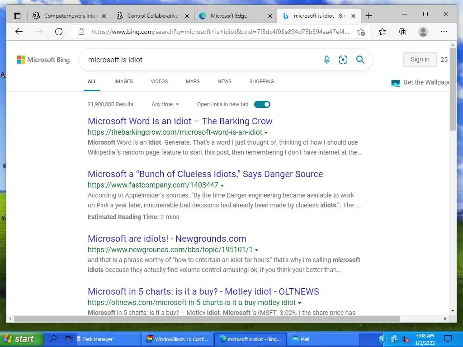Image resolution: width=463 pixels, height=347 pixels.
Task: Click the scroll down arrow
Action: tap(453, 311)
